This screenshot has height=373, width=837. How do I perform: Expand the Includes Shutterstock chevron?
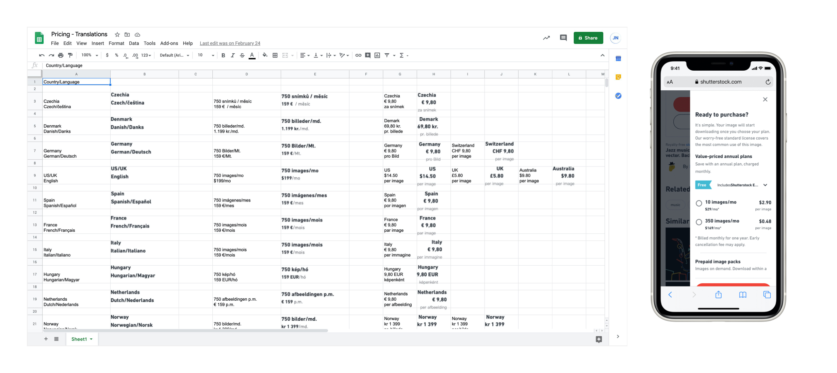pos(765,185)
